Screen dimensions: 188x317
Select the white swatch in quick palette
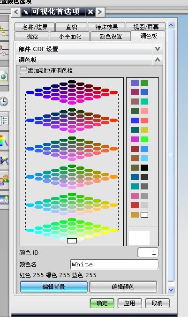tap(144, 215)
